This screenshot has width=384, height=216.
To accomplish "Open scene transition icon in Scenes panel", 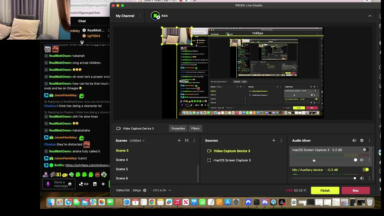I will click(x=187, y=140).
